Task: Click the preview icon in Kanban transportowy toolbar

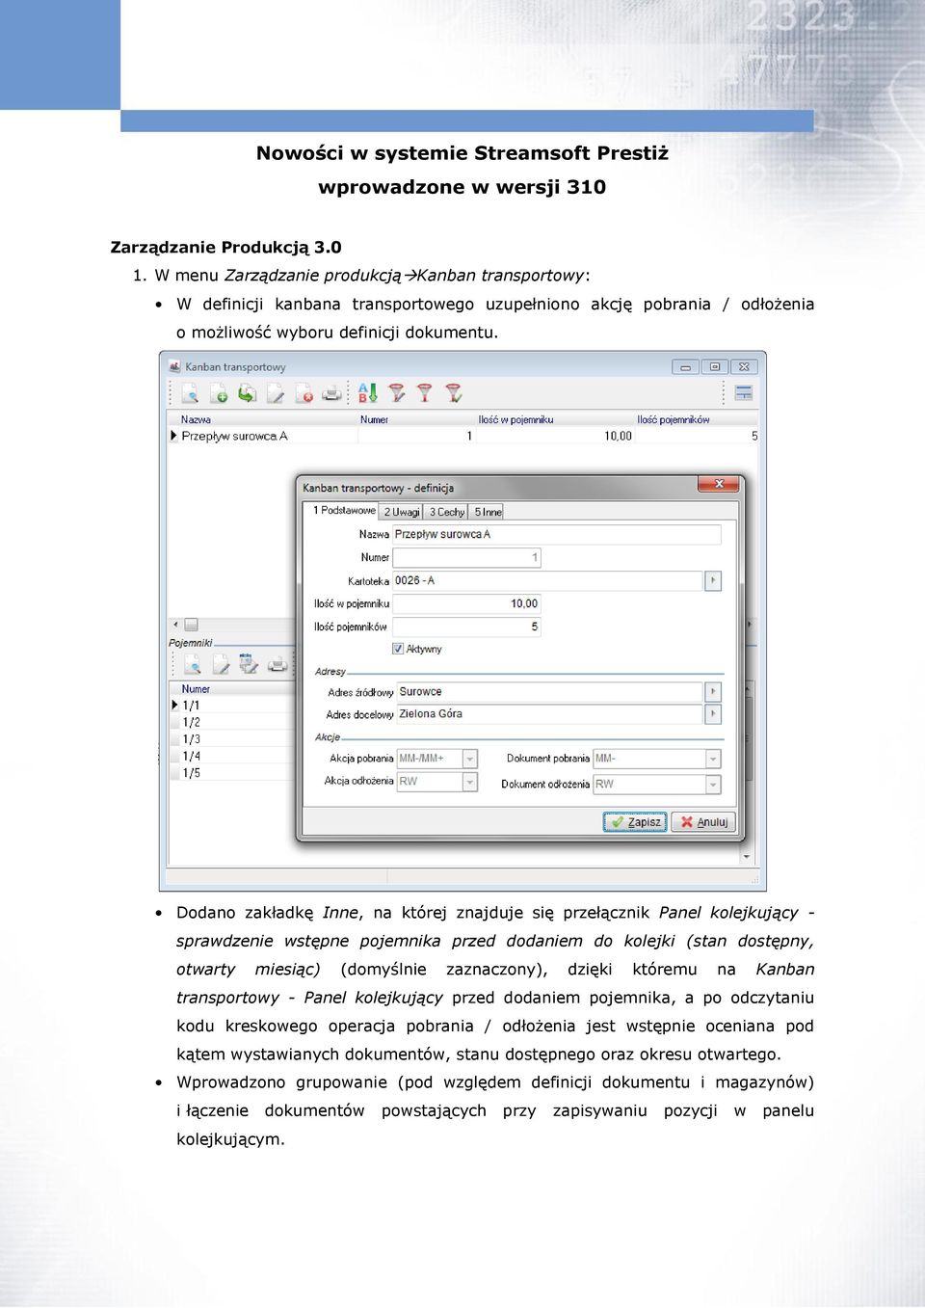Action: [191, 393]
